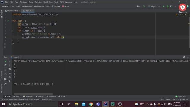Select the LogicKt tab in Run panel
Viewport: 190px width, 107px height.
coord(16,57)
